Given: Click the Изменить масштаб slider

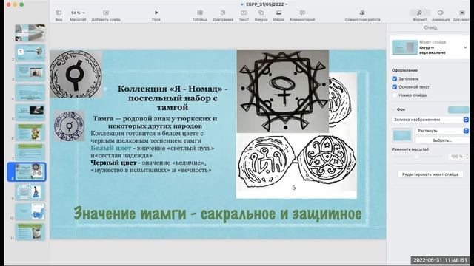Looking at the screenshot, I should tap(417, 156).
